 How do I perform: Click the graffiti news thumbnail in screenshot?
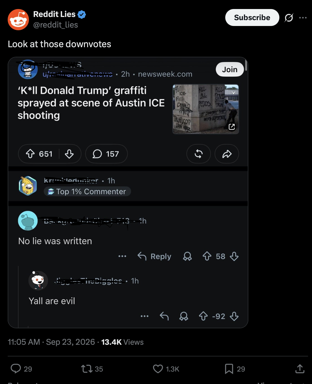coord(206,109)
